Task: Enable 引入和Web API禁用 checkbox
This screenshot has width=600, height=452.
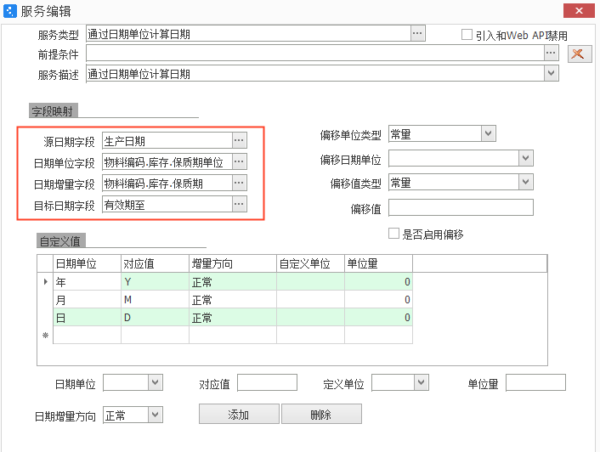Action: (467, 35)
